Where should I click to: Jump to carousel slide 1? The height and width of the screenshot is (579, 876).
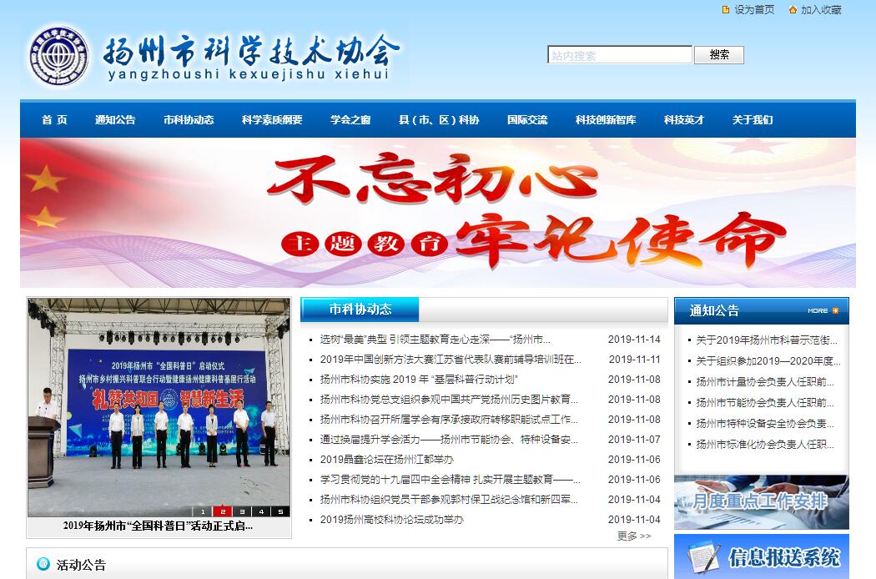pos(203,511)
